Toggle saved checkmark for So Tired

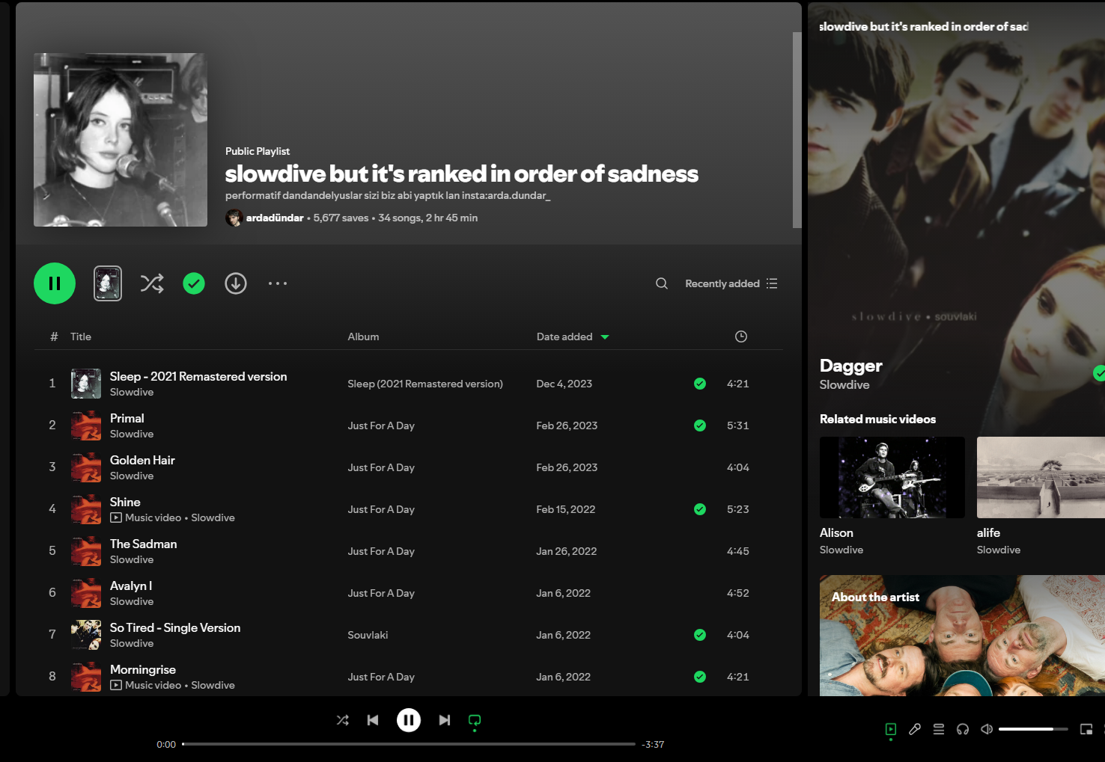pos(700,635)
